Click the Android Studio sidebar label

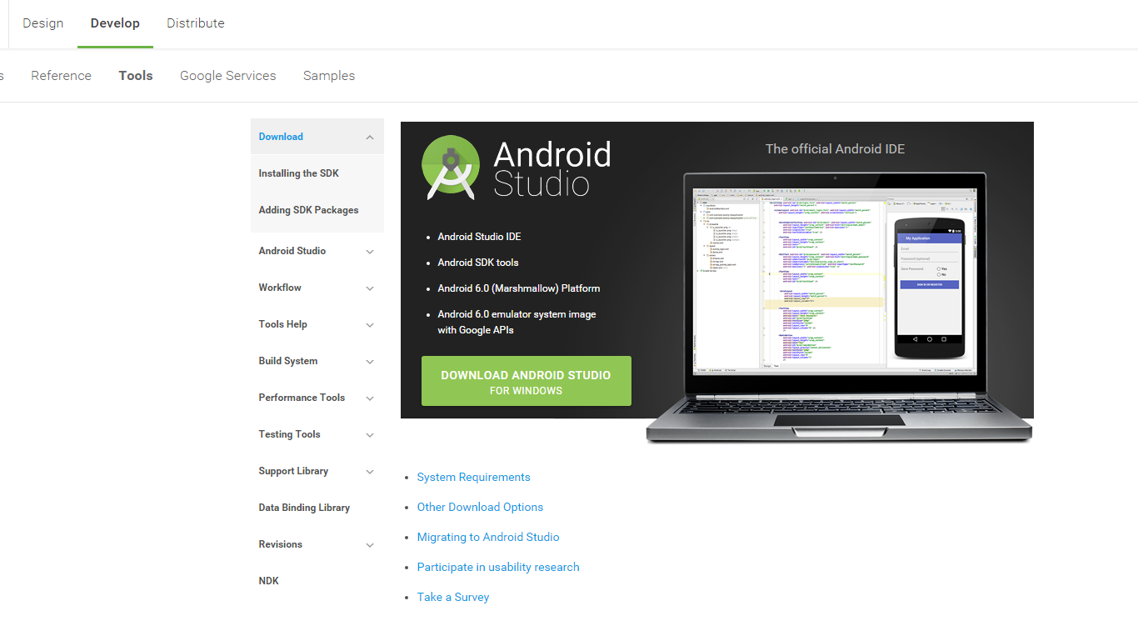pos(292,251)
